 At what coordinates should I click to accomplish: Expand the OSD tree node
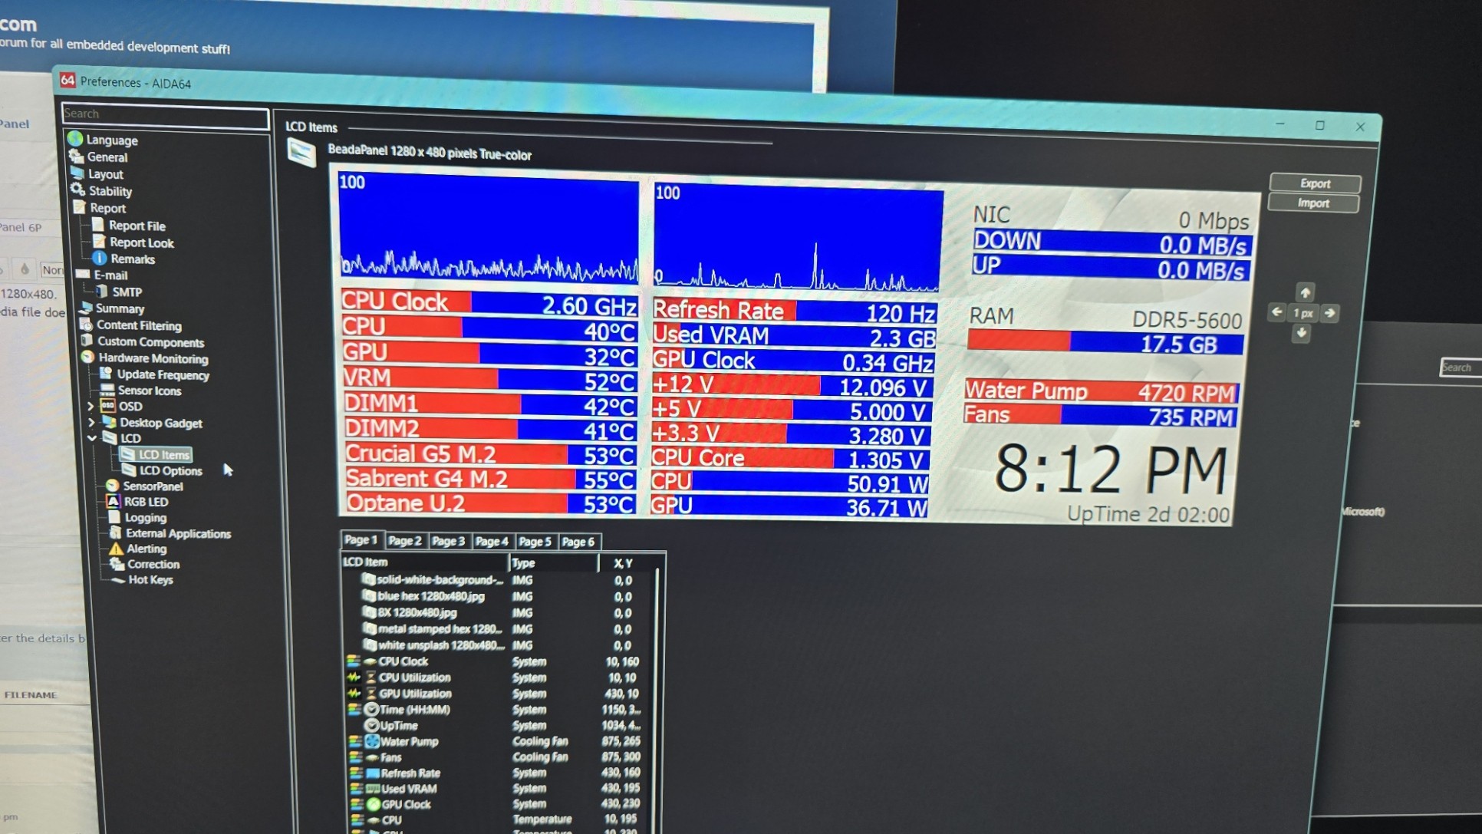[x=91, y=406]
